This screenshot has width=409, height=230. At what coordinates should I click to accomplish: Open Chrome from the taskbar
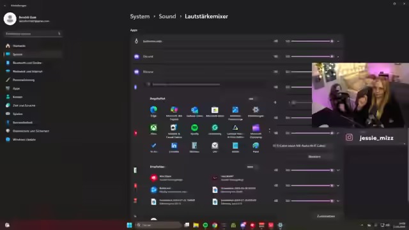pyautogui.click(x=215, y=225)
